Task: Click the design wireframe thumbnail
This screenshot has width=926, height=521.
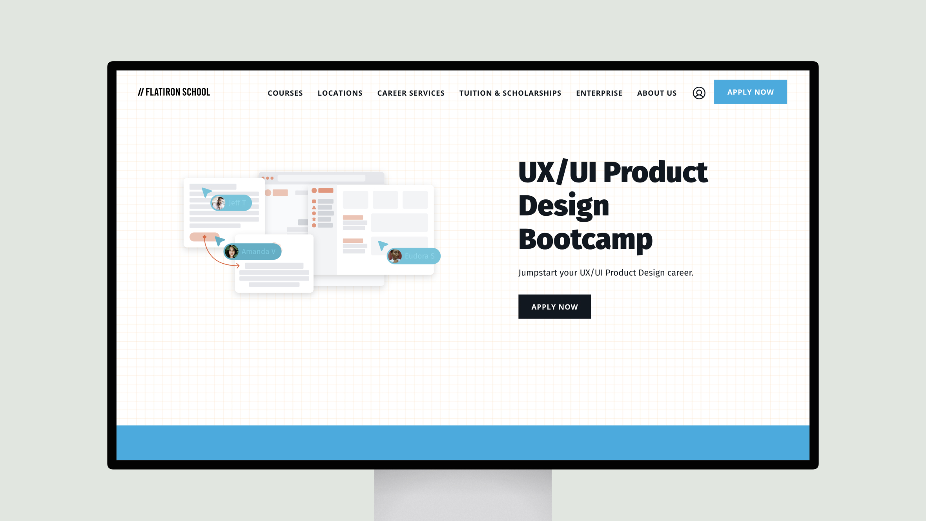Action: pos(312,232)
